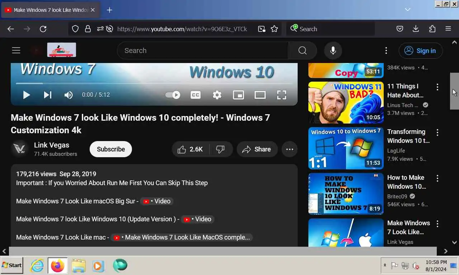The image size is (459, 275).
Task: Open Windows 10 Update Version Video link
Action: [x=197, y=219]
